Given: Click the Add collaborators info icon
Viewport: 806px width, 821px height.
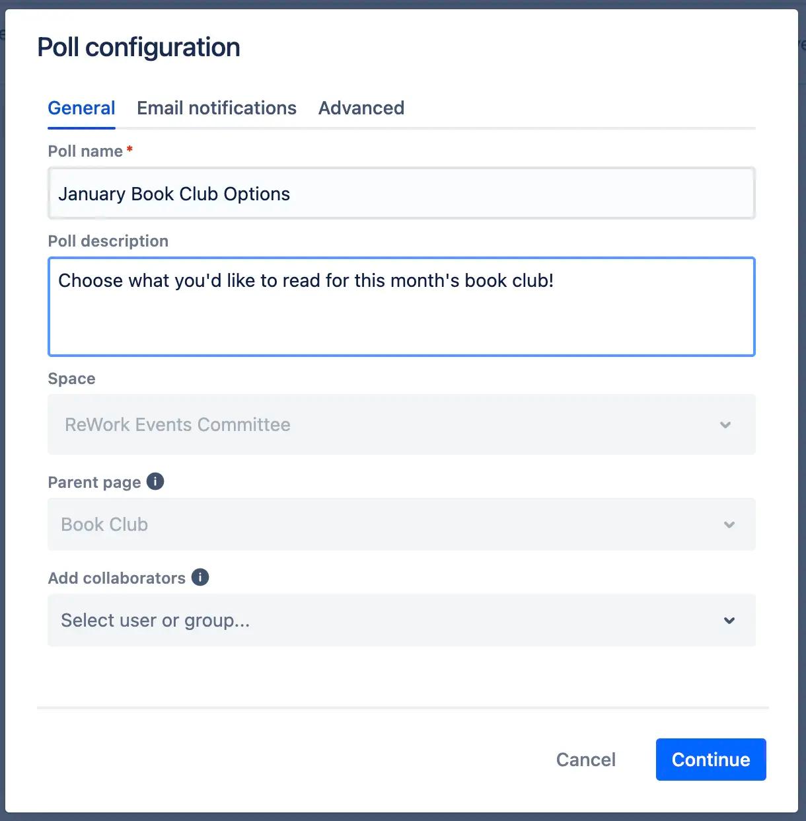Looking at the screenshot, I should click(200, 577).
